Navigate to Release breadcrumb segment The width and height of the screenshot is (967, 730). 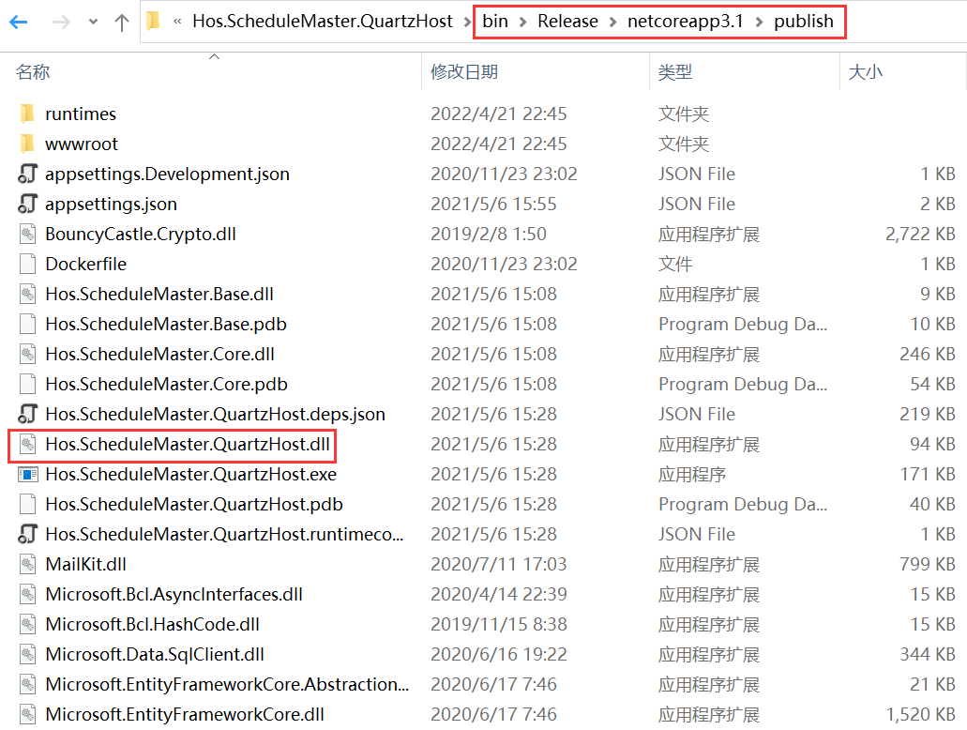click(567, 21)
